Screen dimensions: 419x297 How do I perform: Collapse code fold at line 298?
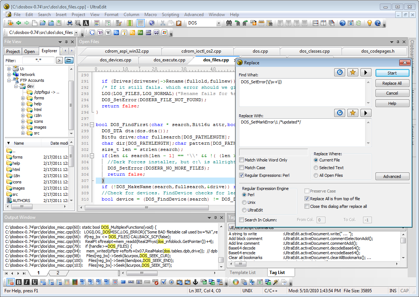tap(92, 125)
